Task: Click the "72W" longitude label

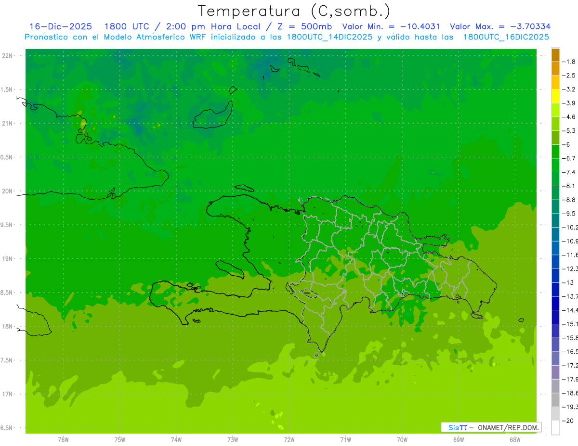Action: coord(289,440)
